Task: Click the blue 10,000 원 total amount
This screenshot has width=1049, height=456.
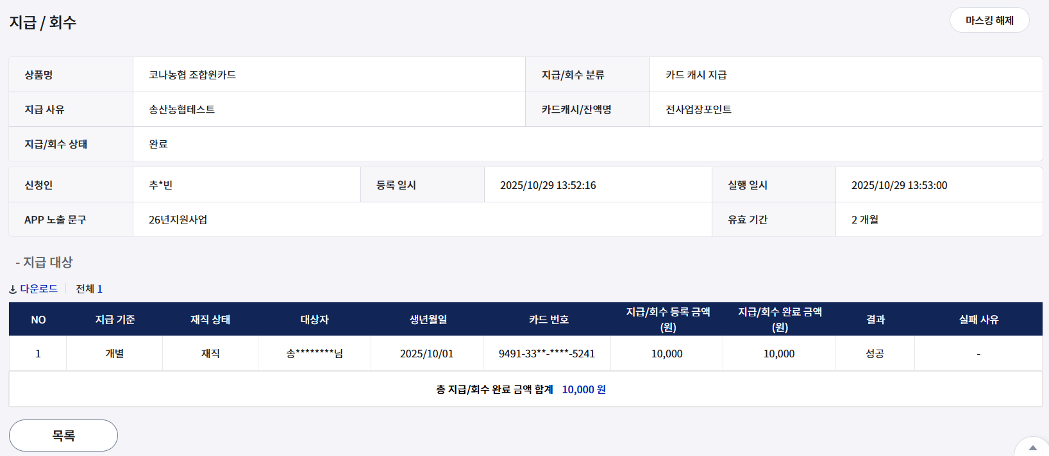Action: click(583, 389)
